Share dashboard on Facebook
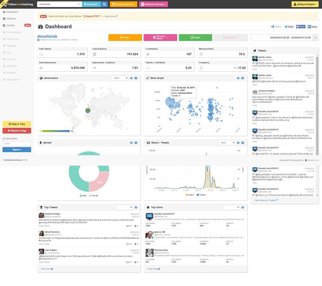Viewport: 322px width, 286px height. 301,27
